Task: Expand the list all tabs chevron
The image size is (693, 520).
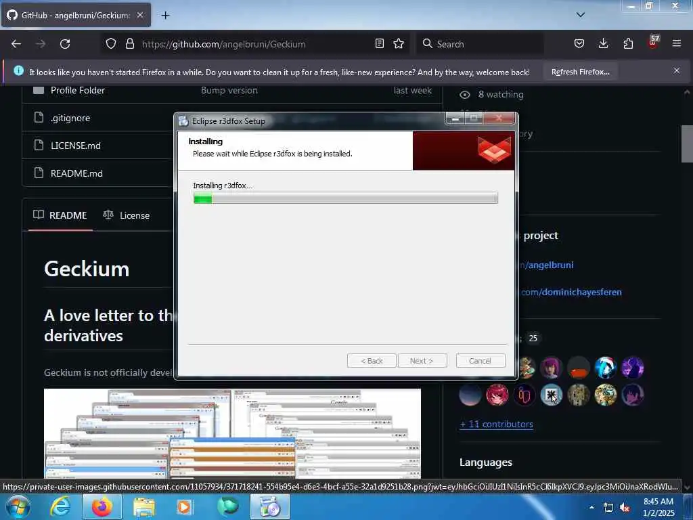Action: (580, 15)
